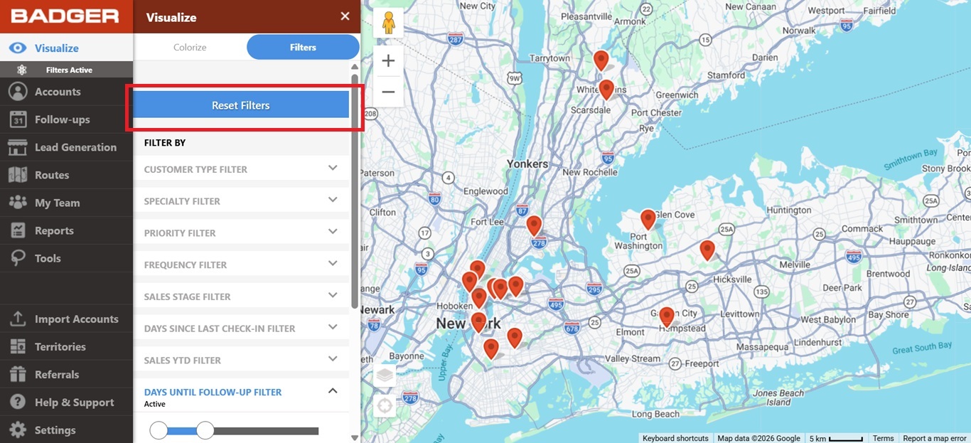Click the Filters Active atom icon
This screenshot has width=971, height=443.
22,70
